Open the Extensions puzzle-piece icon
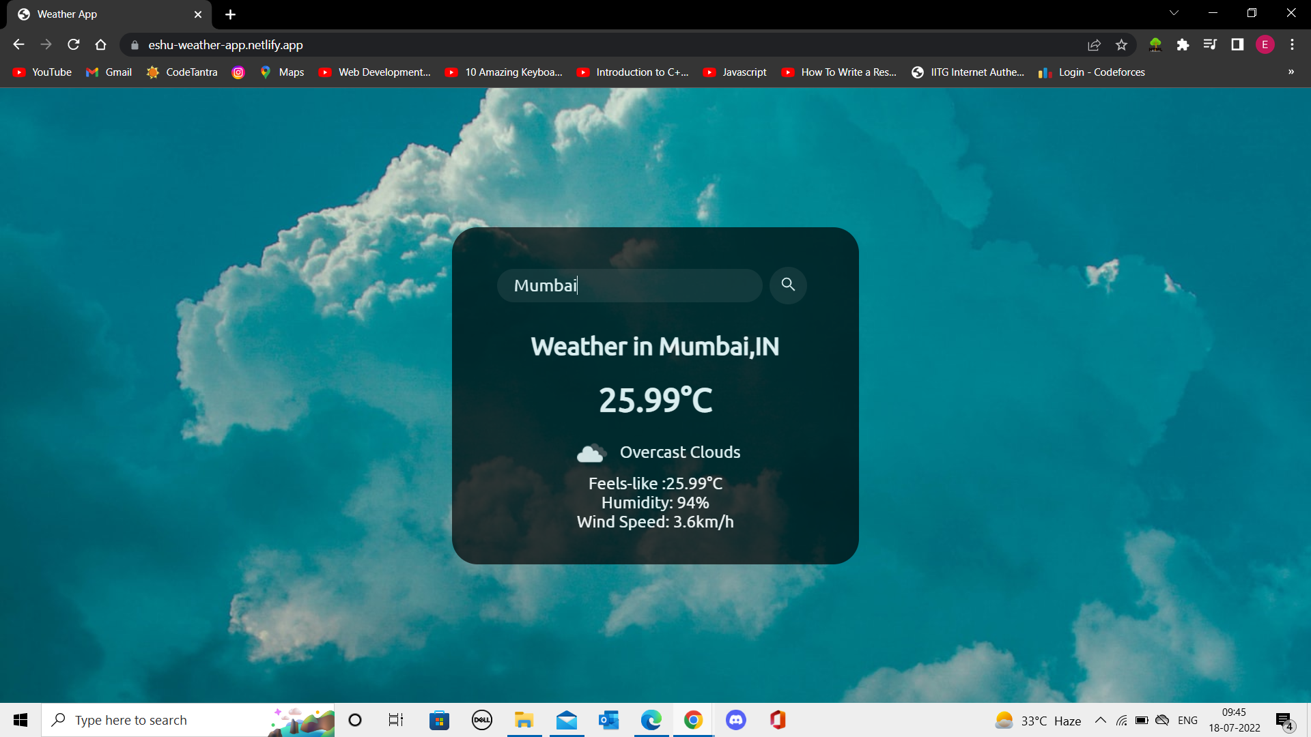 coord(1183,44)
